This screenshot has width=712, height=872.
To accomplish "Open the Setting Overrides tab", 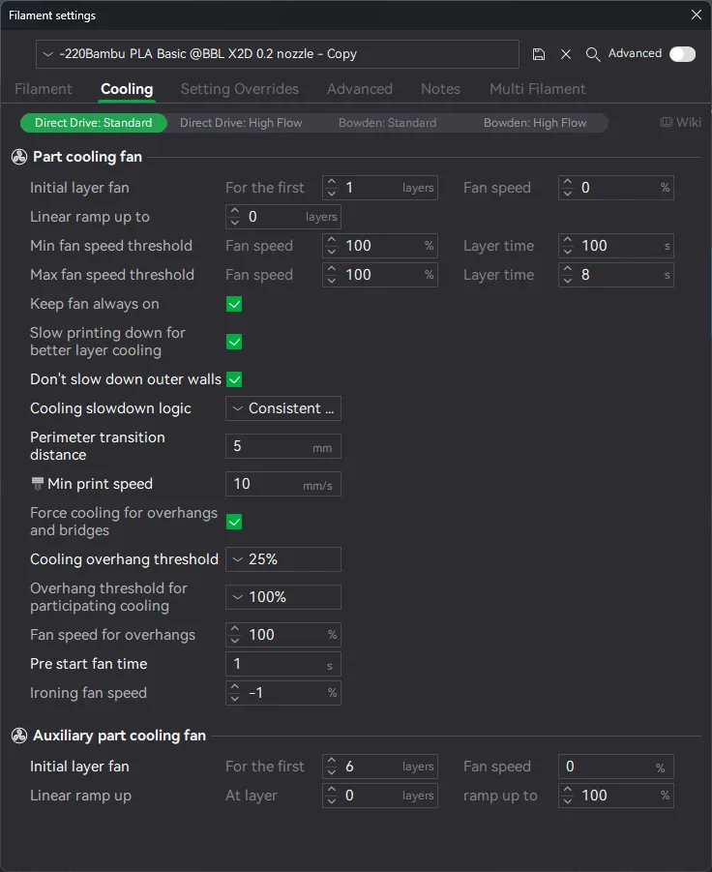I will 240,89.
